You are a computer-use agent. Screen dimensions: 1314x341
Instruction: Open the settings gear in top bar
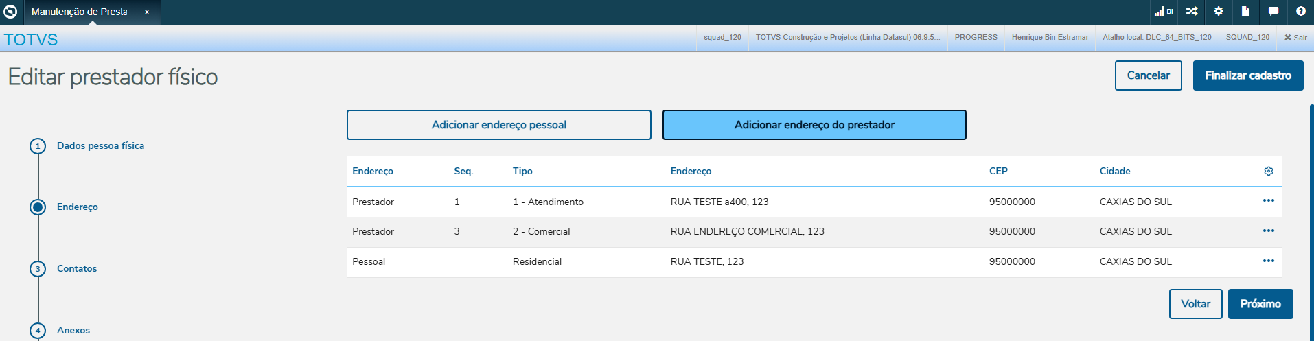coord(1219,12)
